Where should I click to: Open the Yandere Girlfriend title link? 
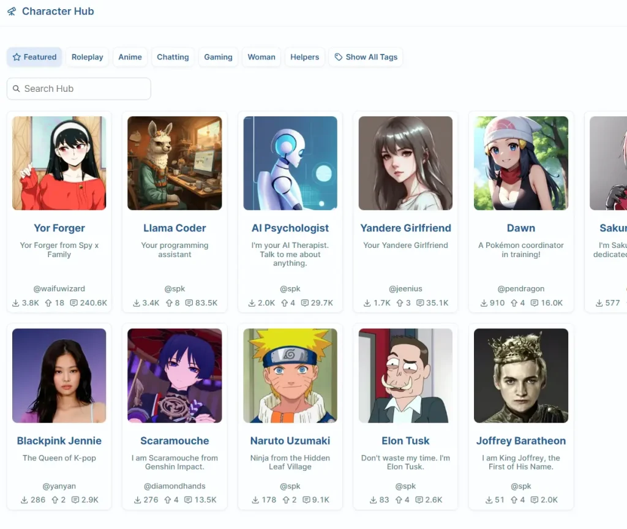tap(405, 228)
